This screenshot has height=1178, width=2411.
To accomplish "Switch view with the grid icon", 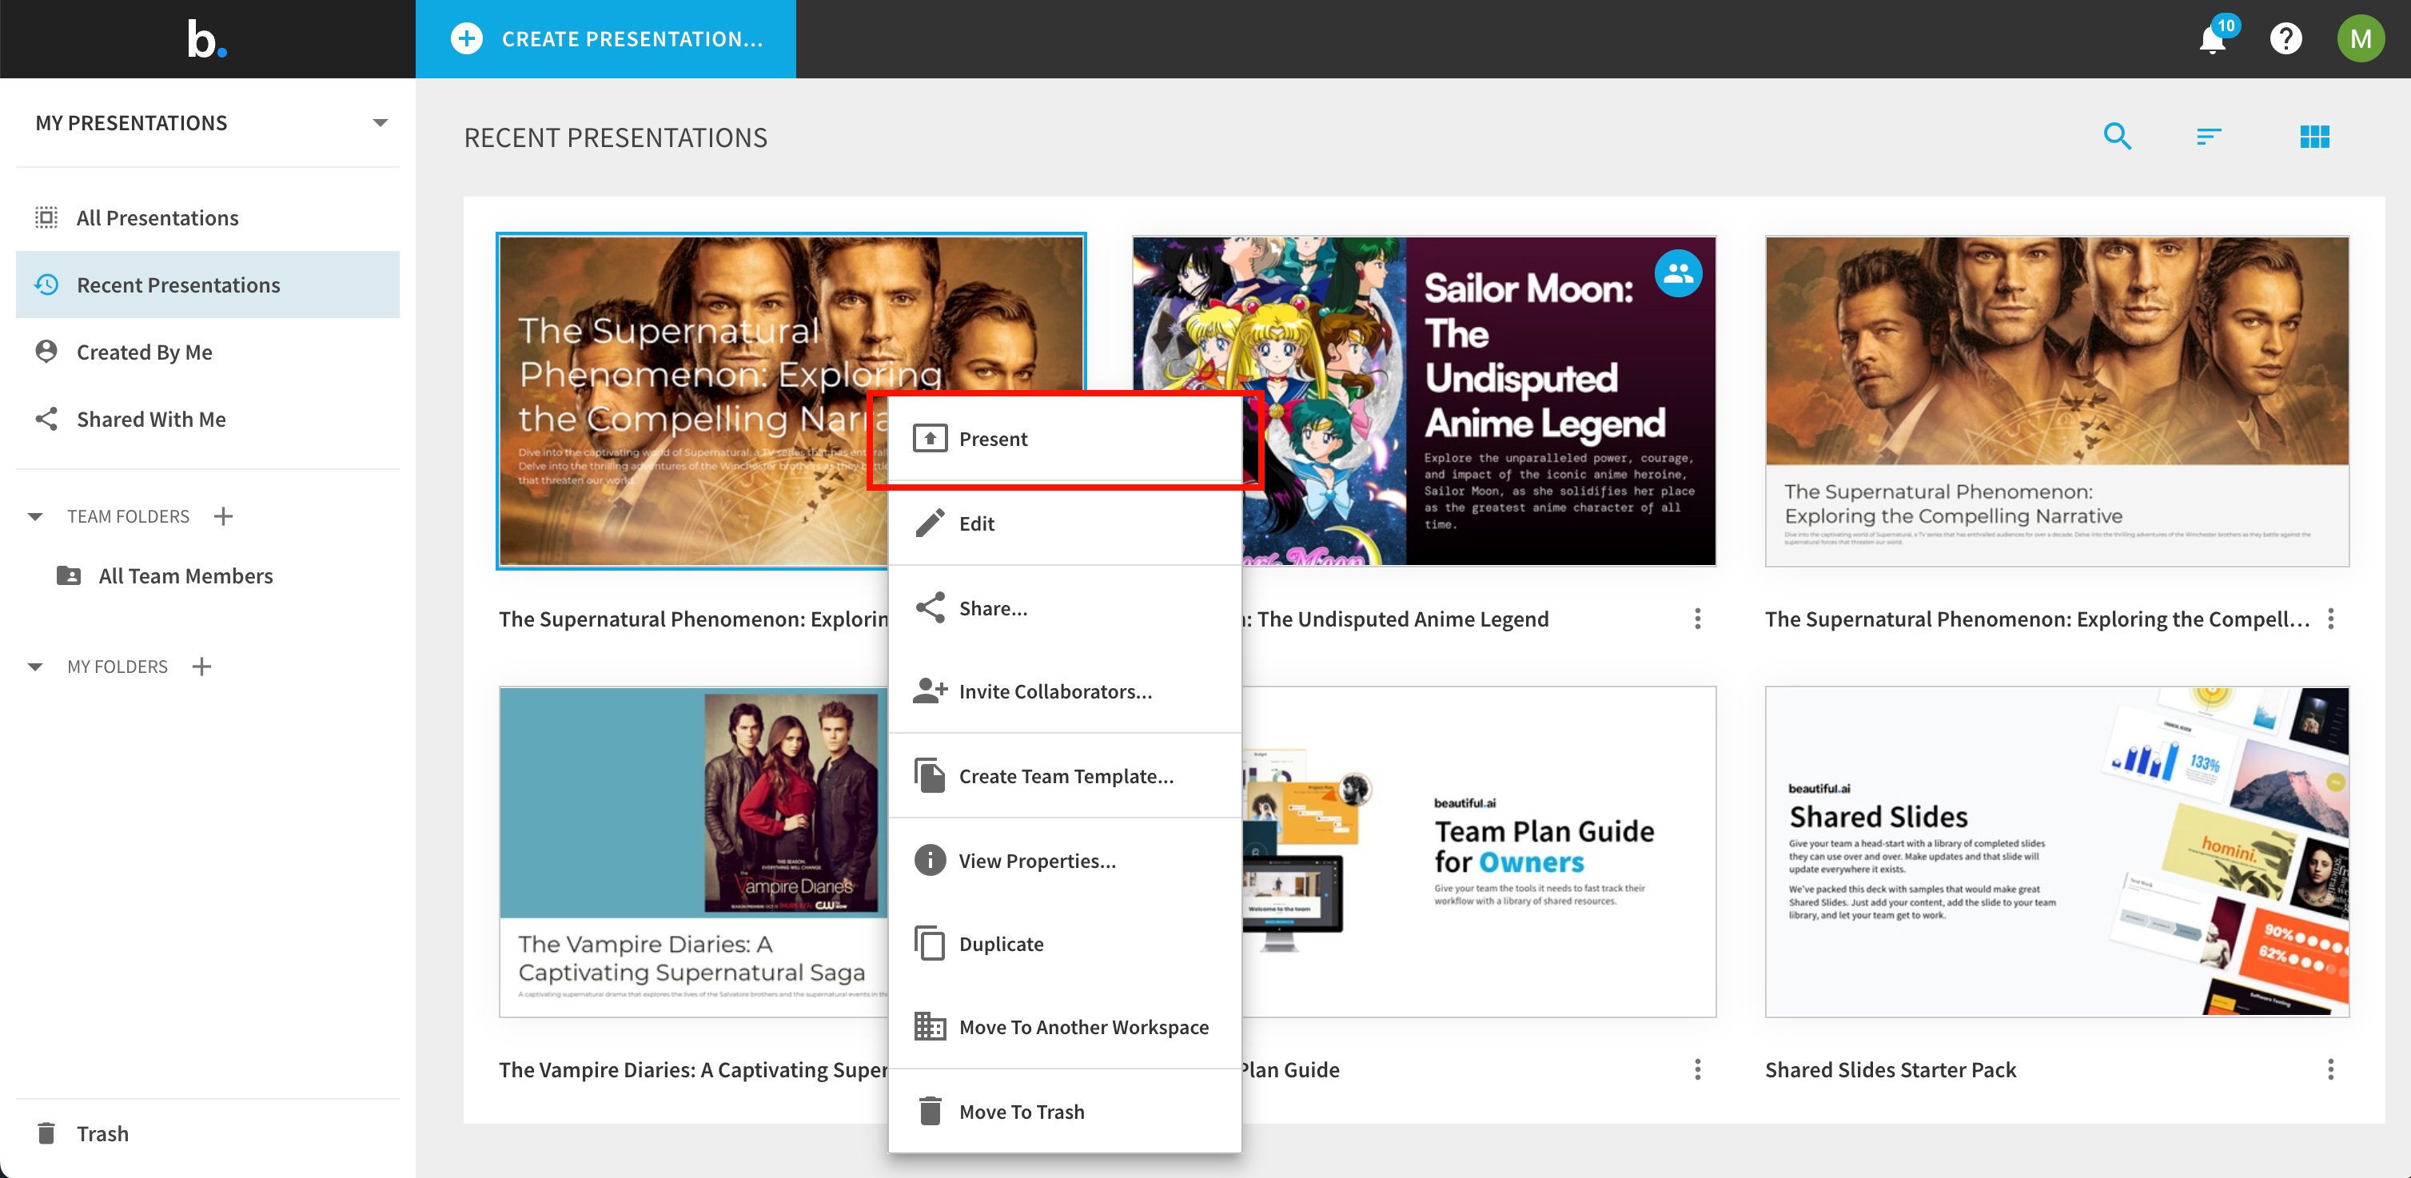I will tap(2314, 137).
